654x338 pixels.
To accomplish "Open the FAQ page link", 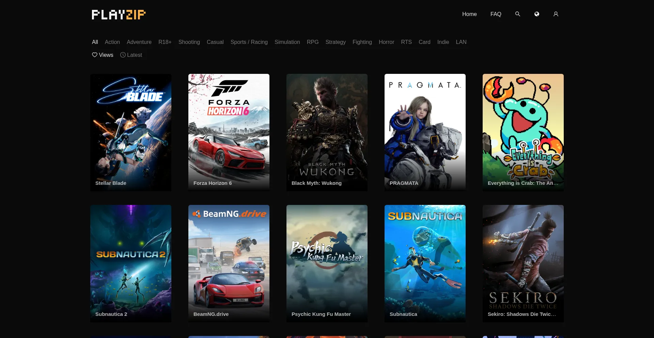I will (x=496, y=14).
